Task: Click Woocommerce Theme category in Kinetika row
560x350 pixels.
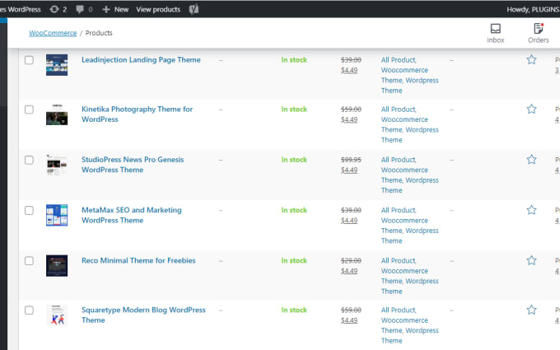Action: (x=404, y=124)
